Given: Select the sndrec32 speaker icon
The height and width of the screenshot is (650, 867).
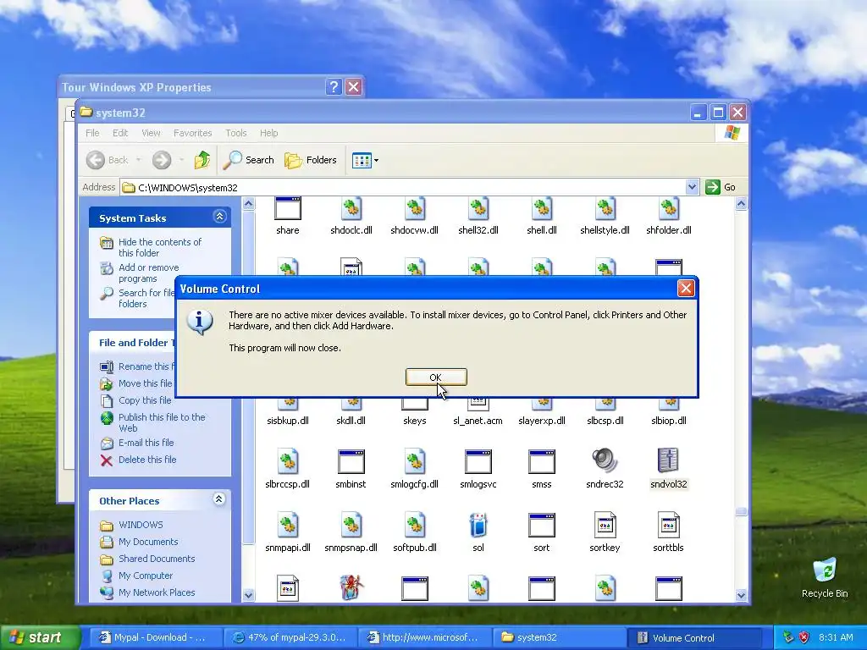Looking at the screenshot, I should point(605,460).
